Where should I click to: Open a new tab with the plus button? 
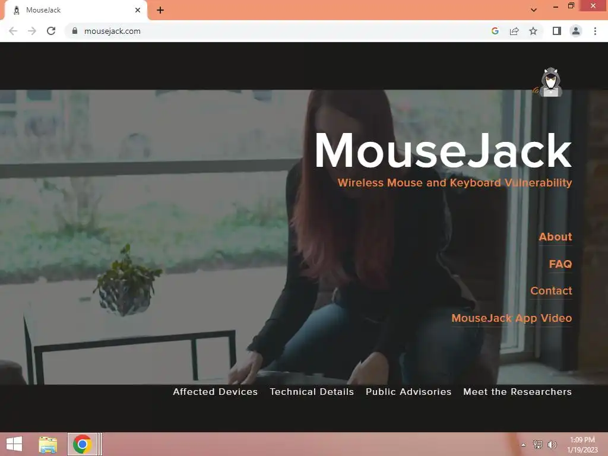(x=160, y=10)
